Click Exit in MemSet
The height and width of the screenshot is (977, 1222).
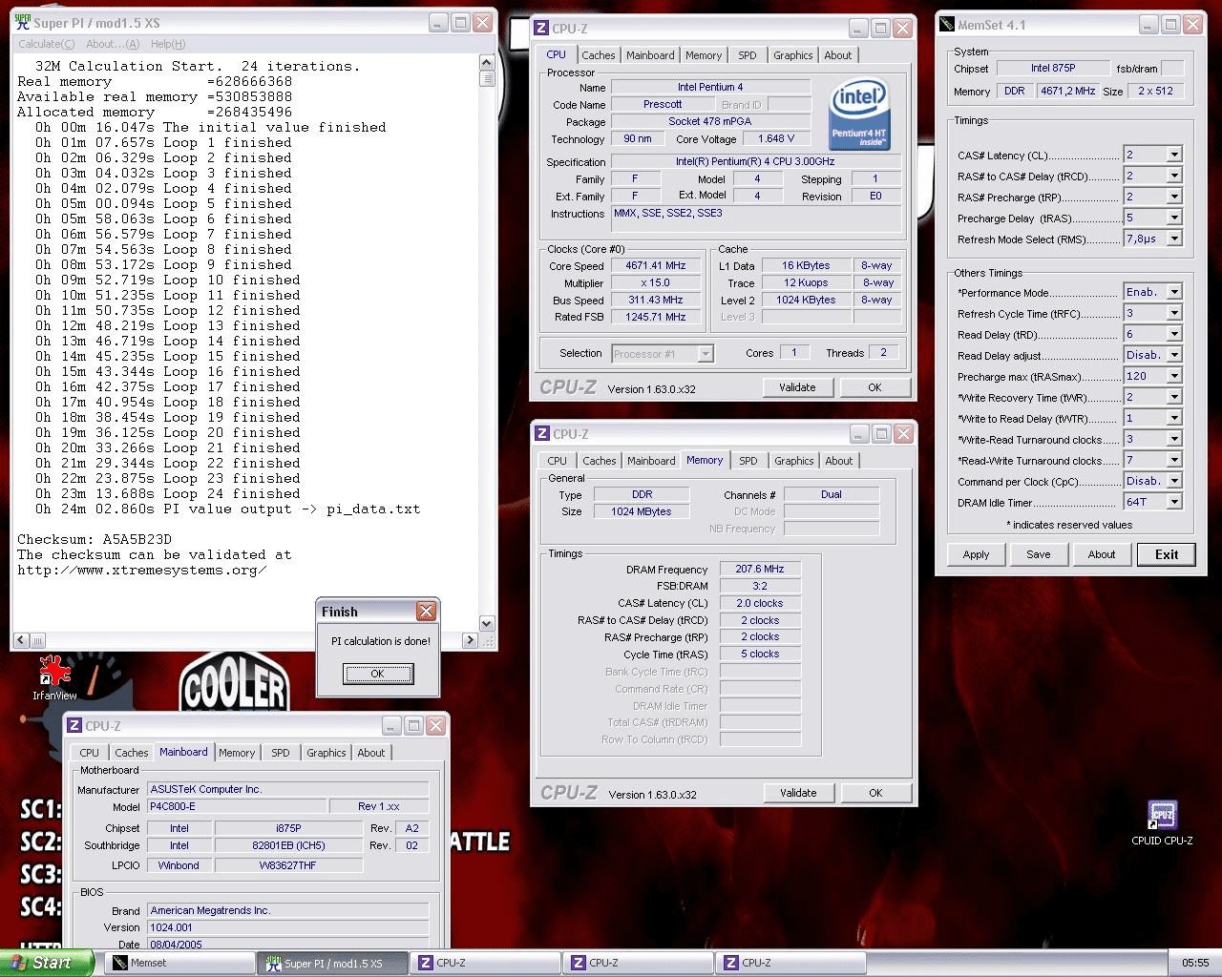point(1167,554)
